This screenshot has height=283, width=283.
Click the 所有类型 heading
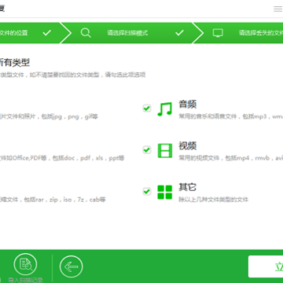click(x=15, y=62)
